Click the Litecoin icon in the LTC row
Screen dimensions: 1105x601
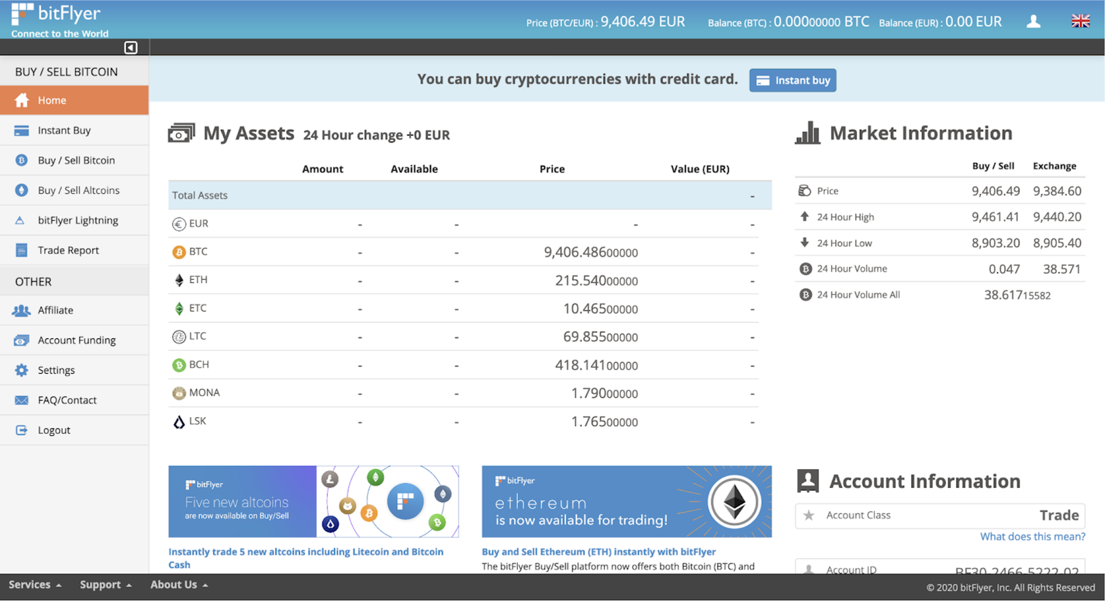(179, 337)
